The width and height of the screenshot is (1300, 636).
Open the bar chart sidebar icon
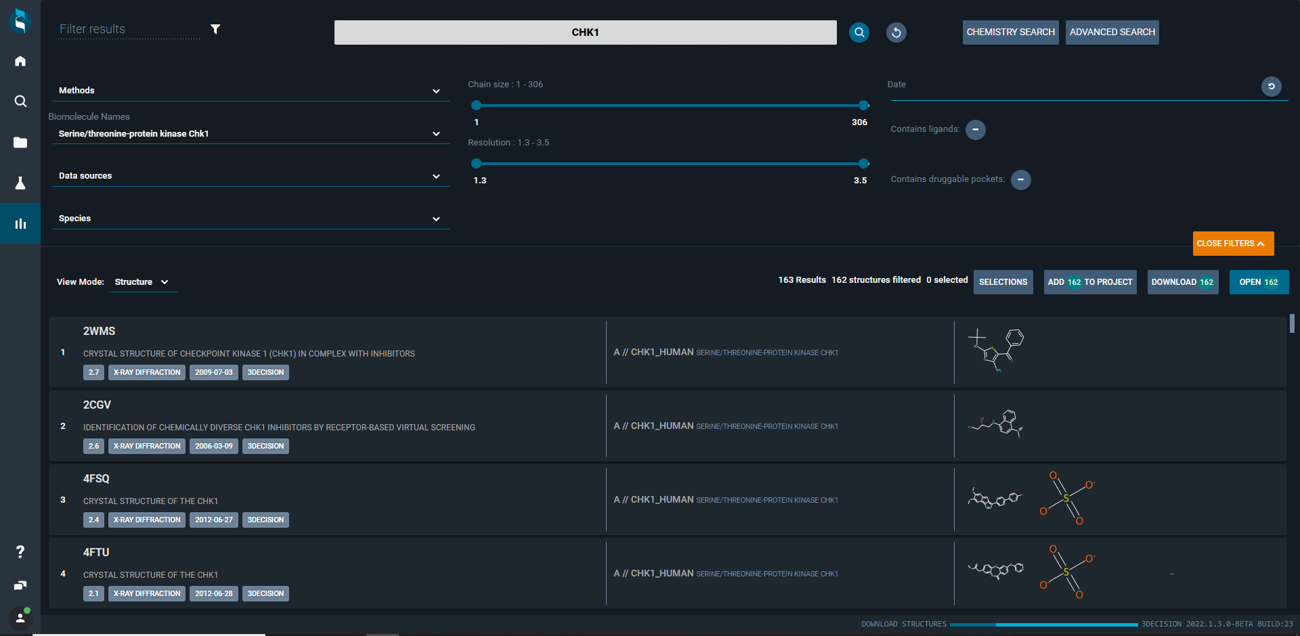point(20,223)
